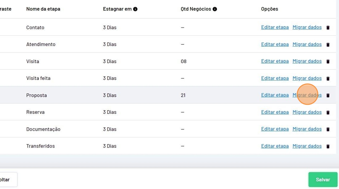This screenshot has height=189, width=339.
Task: Click trash icon for Atendimento stage
Action: pyautogui.click(x=328, y=45)
